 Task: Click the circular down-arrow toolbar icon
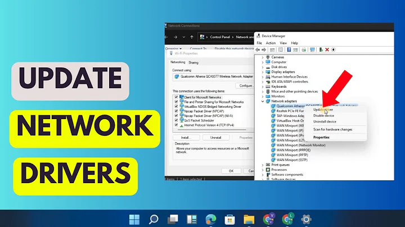tap(334, 49)
